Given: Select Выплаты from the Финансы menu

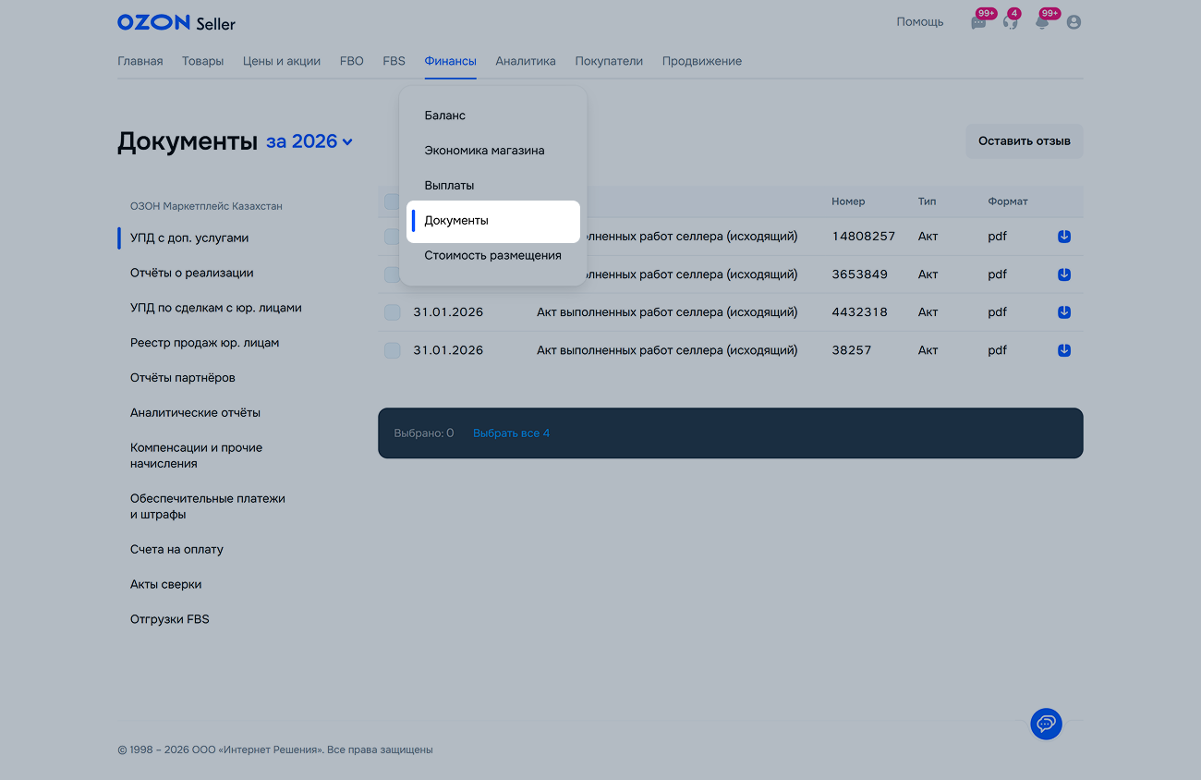Looking at the screenshot, I should pos(449,186).
